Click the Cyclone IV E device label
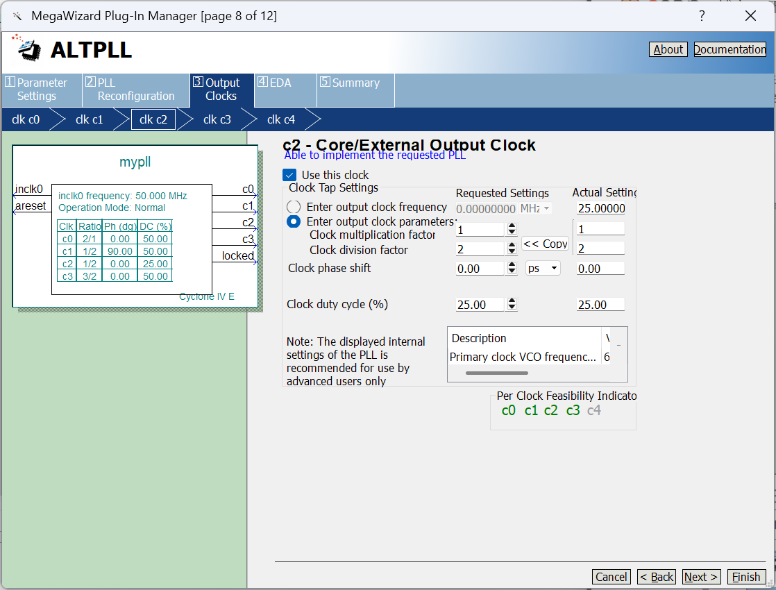 click(x=207, y=296)
